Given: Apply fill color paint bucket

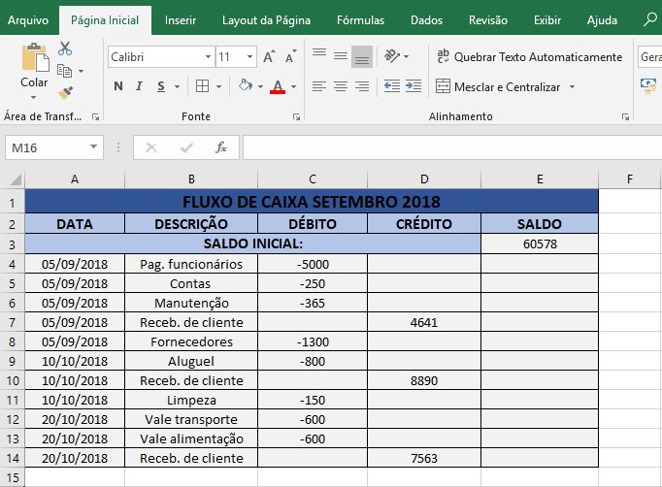Looking at the screenshot, I should tap(246, 86).
